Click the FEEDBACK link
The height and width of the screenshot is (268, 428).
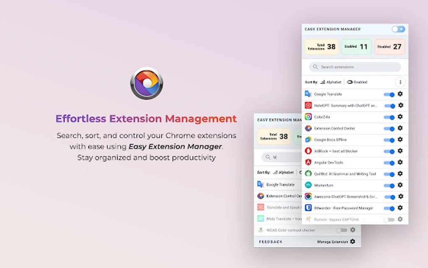271,242
